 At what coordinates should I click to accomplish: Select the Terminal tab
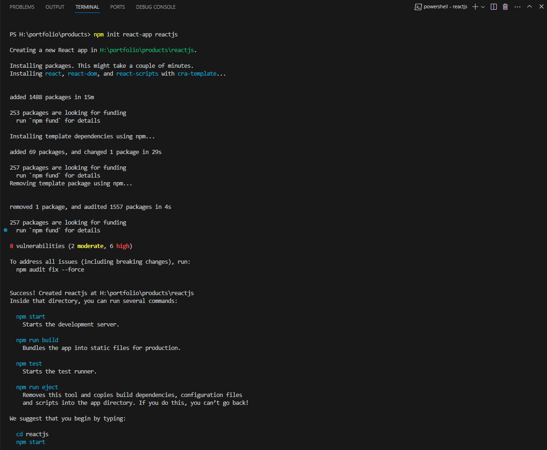[x=87, y=7]
